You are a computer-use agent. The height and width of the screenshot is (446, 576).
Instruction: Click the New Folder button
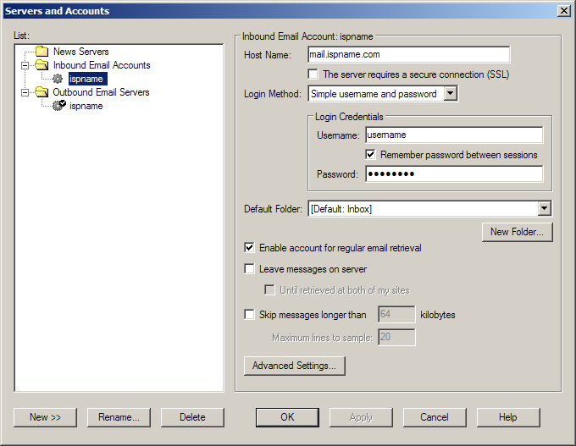click(x=517, y=232)
